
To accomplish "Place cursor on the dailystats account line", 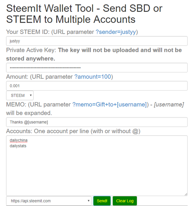I will (18, 146).
